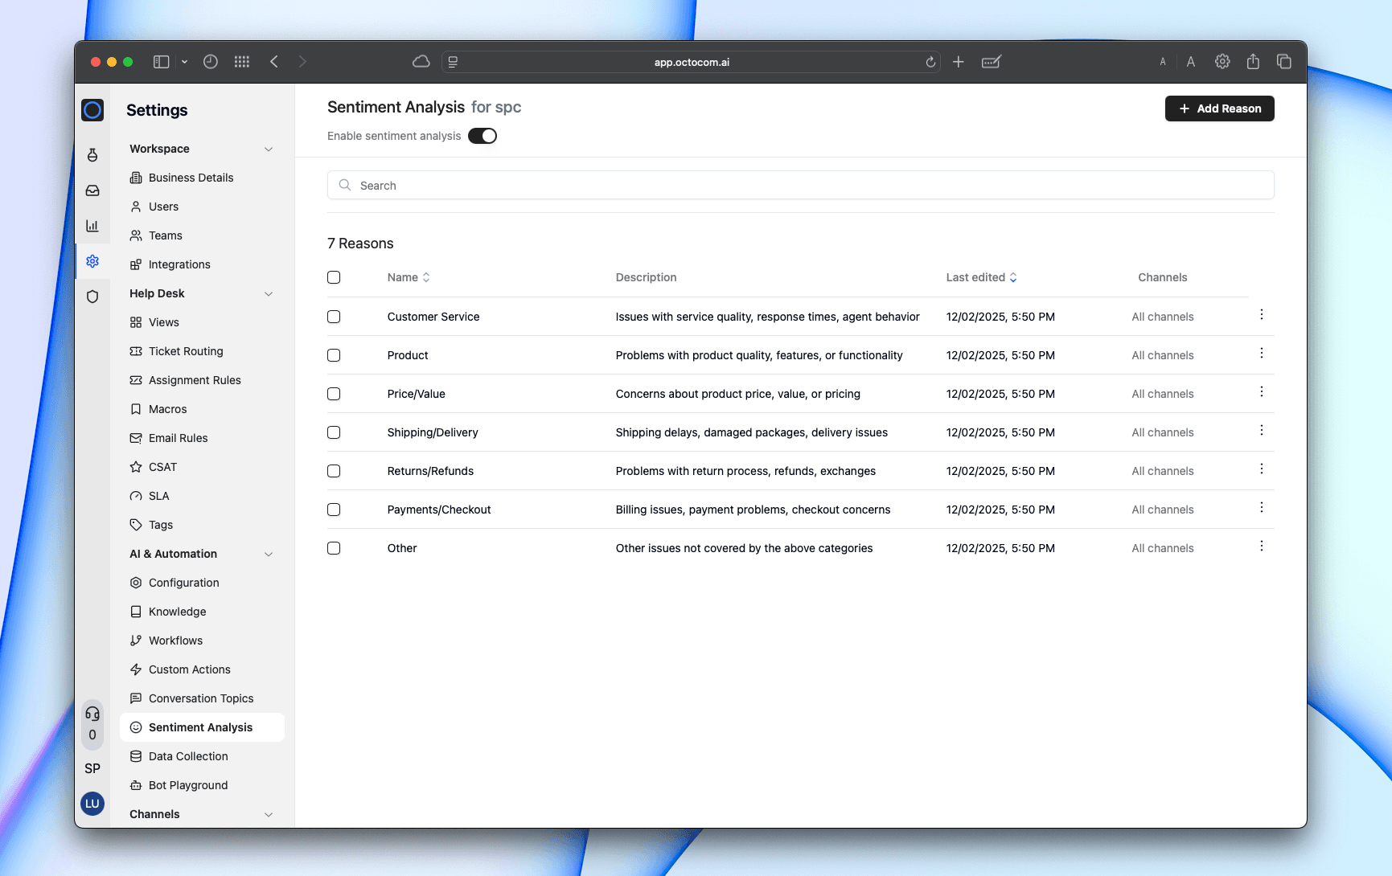1392x876 pixels.
Task: Open the inbox icon in left rail
Action: click(92, 190)
